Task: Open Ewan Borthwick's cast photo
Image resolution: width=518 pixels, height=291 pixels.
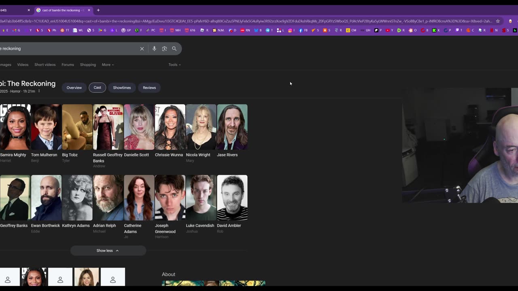Action: (46, 198)
